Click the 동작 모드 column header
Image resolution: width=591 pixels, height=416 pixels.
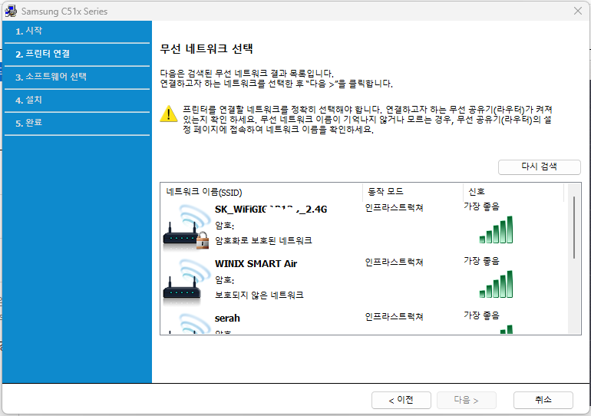coord(413,192)
